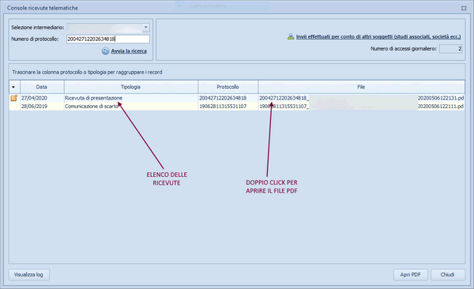Click the people icon beside Invii effettuati link
Screen dimensions: 474x289
pos(291,36)
